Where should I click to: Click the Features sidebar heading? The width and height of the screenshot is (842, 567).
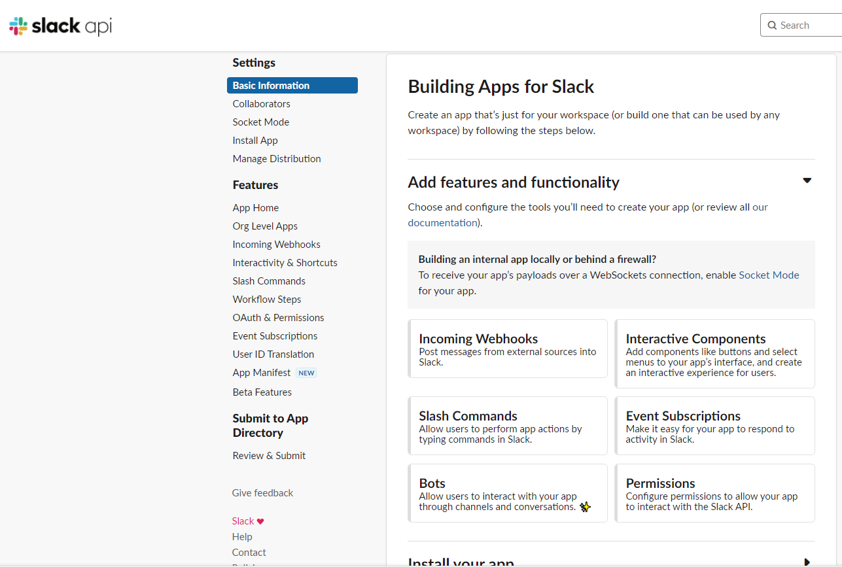point(255,185)
